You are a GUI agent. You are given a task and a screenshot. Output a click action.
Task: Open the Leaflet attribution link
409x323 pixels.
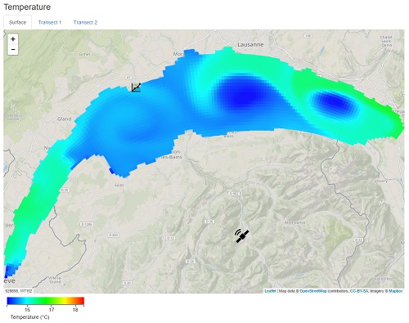point(270,291)
